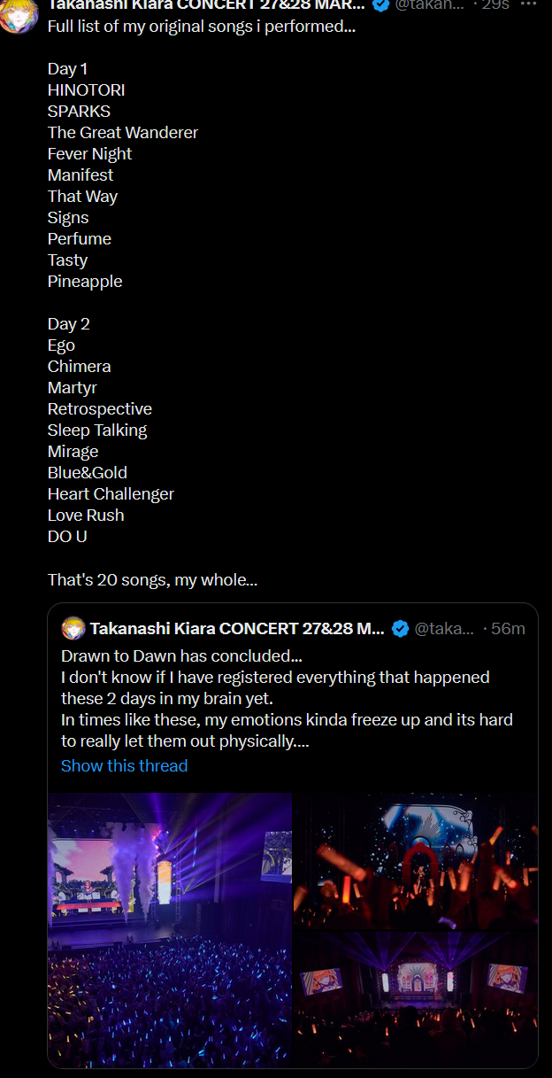Open the large blue concert stage photo
The height and width of the screenshot is (1078, 552).
(169, 928)
